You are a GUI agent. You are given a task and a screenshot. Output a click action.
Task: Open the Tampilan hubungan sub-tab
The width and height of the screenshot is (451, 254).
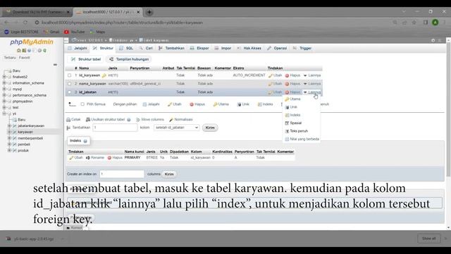click(x=129, y=59)
